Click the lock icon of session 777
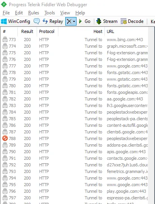155x204 pixels. pyautogui.click(x=5, y=66)
